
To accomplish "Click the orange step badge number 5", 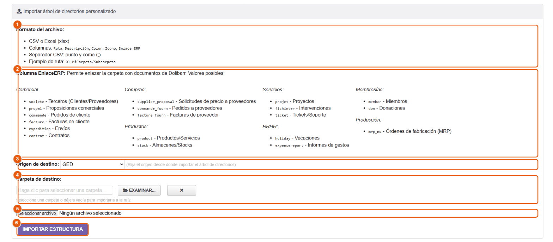I will 17,209.
